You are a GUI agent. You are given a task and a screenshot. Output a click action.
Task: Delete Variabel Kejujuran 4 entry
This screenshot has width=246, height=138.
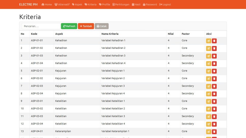click(x=214, y=94)
